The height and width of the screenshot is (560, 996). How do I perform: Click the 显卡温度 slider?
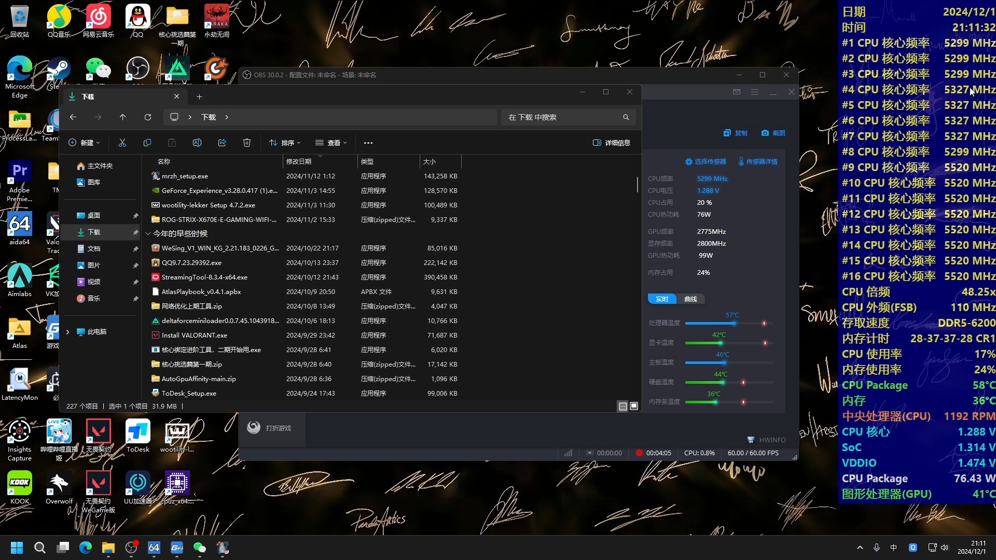pyautogui.click(x=729, y=343)
